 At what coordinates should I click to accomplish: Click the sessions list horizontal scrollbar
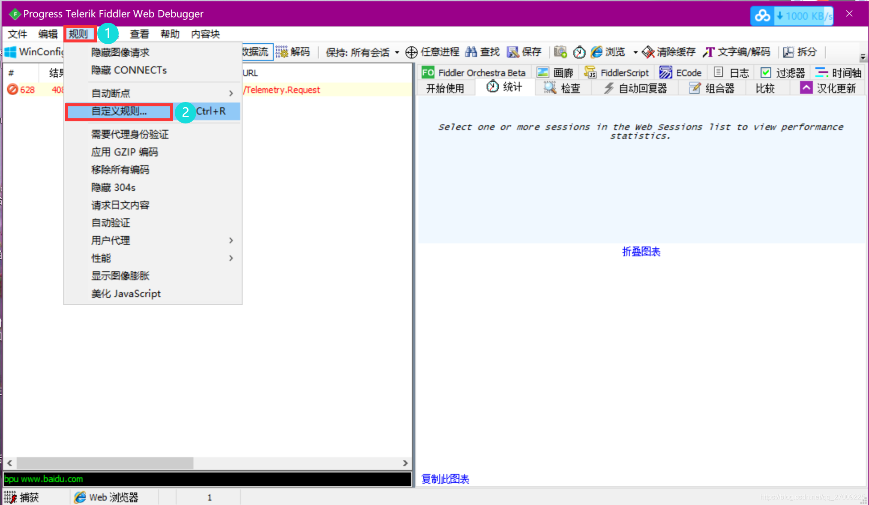(x=105, y=463)
